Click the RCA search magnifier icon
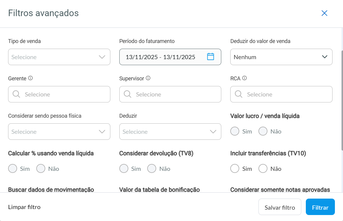343x221 pixels. tap(239, 94)
